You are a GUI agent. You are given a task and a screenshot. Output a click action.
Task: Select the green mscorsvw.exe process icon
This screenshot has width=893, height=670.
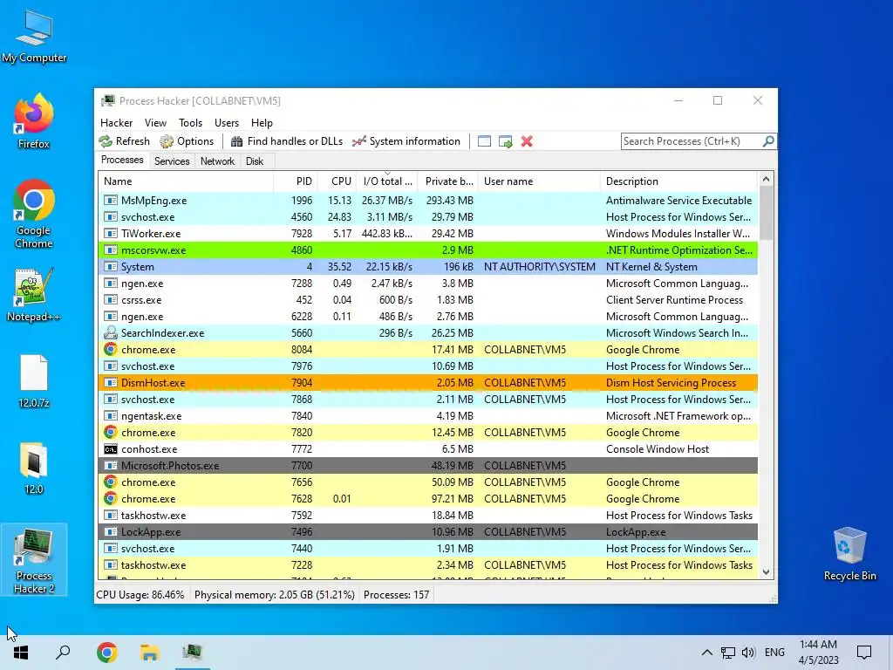click(x=111, y=250)
